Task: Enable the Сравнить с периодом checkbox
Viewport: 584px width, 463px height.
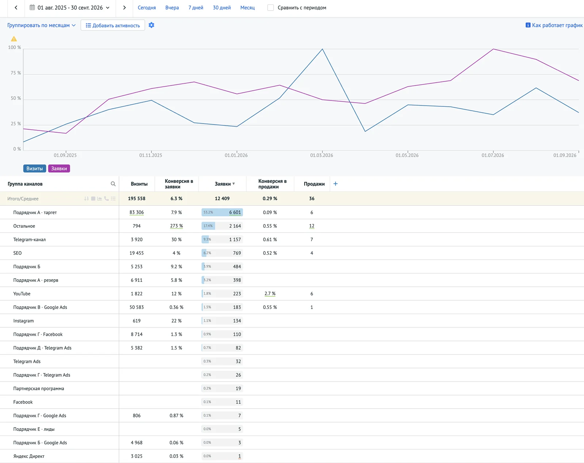Action: pos(270,8)
